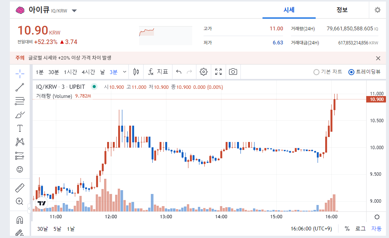Click the 10.500 price axis label

[x=377, y=121]
